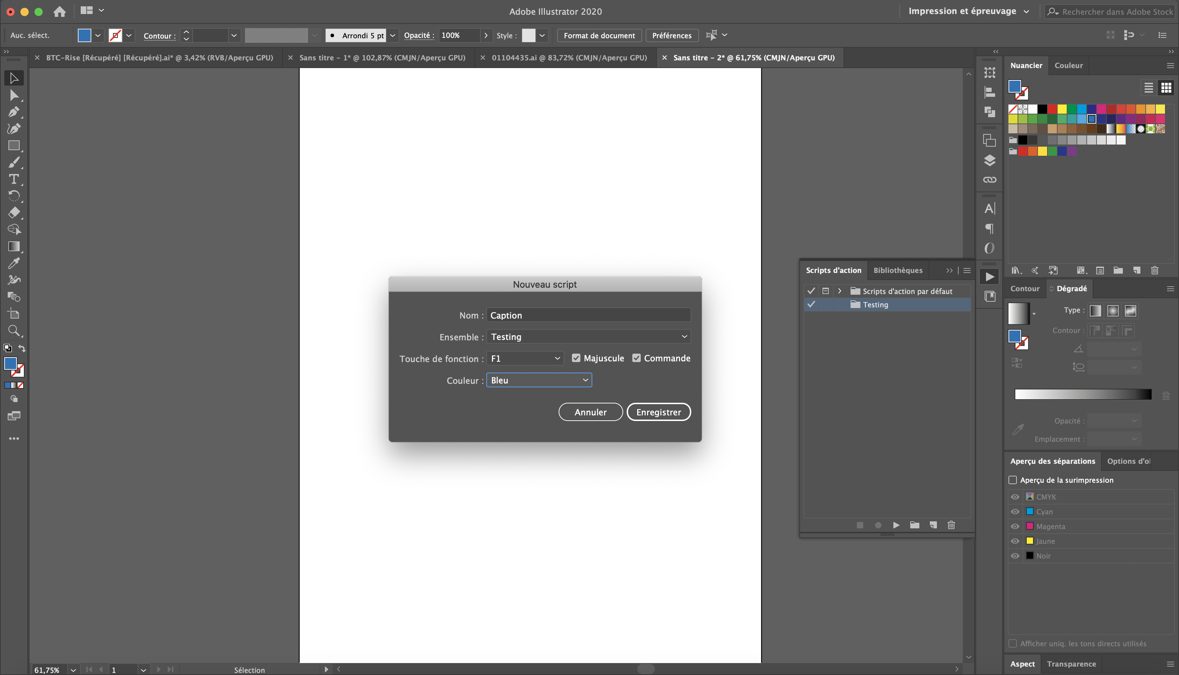Open the Layers panel icon on the right
Viewport: 1179px width, 675px height.
[x=990, y=161]
